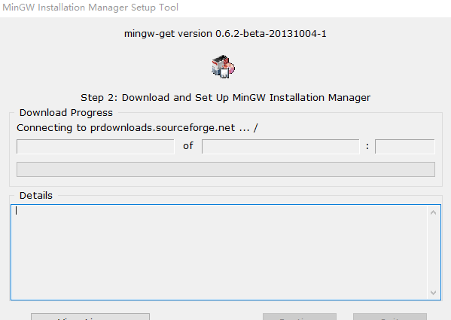
Task: Click the greyed-out Continue button
Action: (x=300, y=317)
